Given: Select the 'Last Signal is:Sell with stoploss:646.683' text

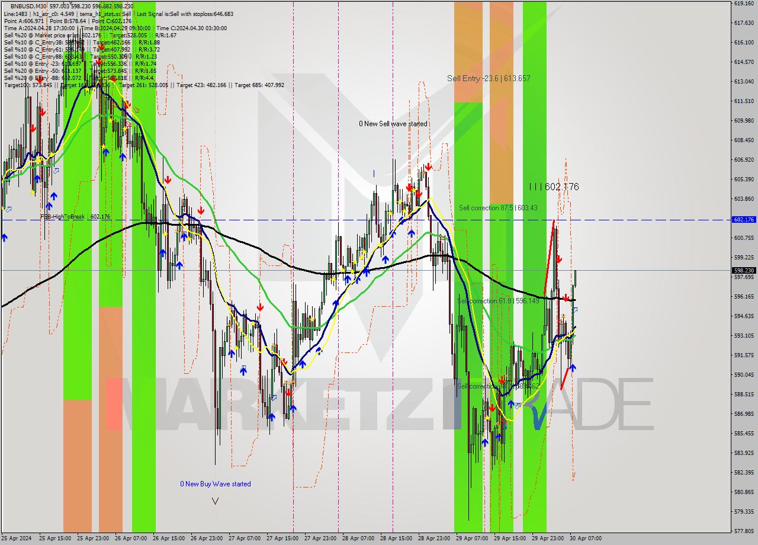Looking at the screenshot, I should click(186, 14).
